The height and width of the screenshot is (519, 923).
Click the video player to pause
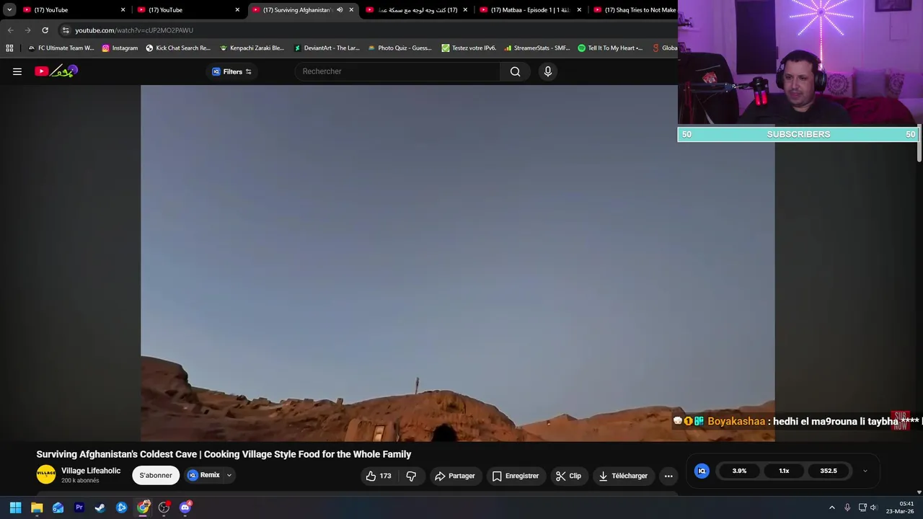458,263
